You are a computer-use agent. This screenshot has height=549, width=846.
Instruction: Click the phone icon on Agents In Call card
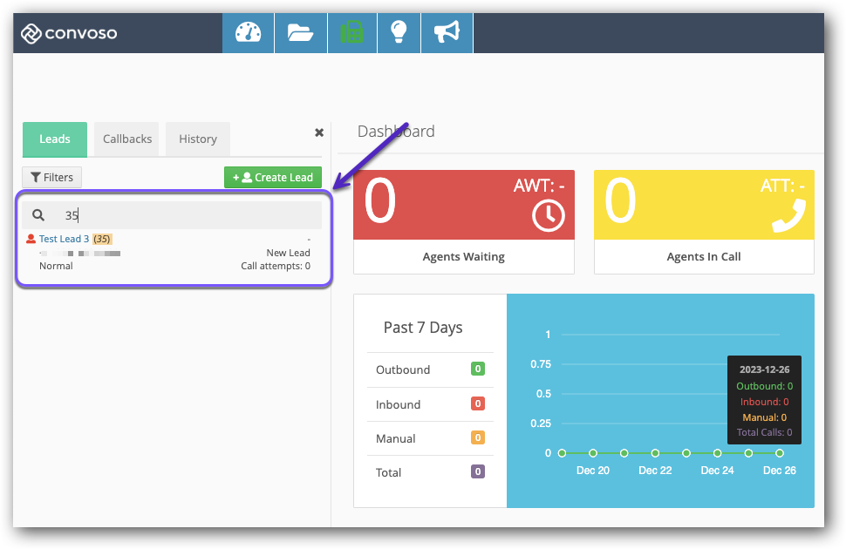pyautogui.click(x=788, y=216)
